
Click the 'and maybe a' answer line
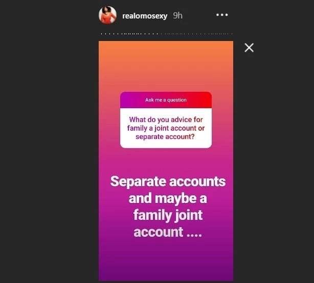[168, 198]
